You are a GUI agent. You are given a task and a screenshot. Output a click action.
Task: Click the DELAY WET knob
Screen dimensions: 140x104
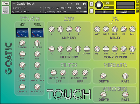[x=97, y=29]
